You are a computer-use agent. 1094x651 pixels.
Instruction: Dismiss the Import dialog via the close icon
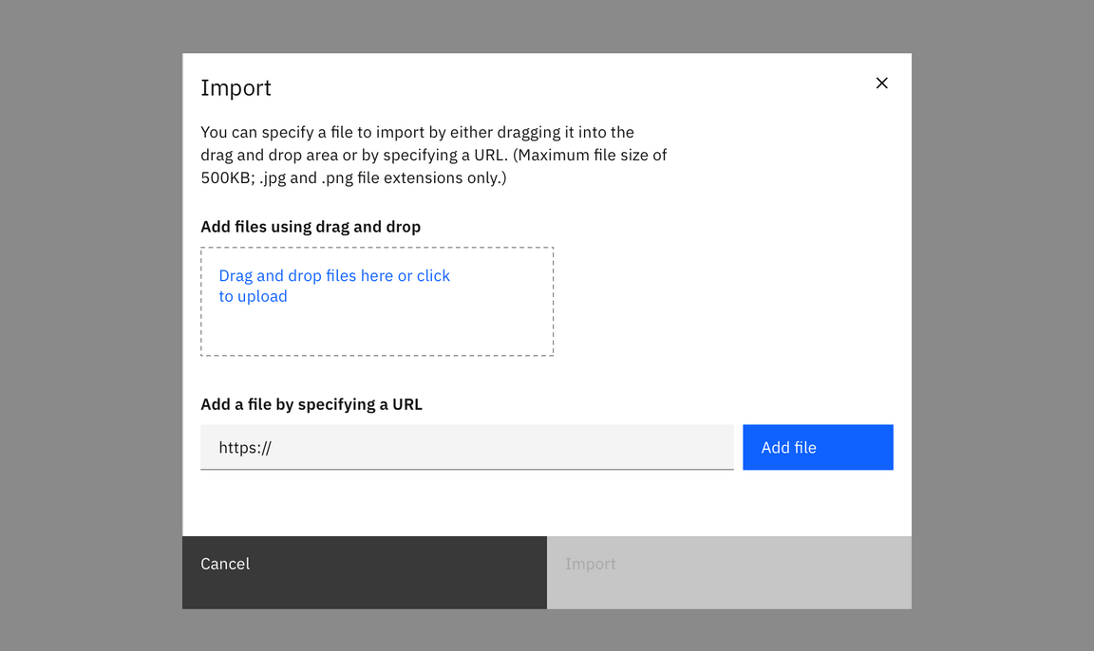click(x=881, y=83)
